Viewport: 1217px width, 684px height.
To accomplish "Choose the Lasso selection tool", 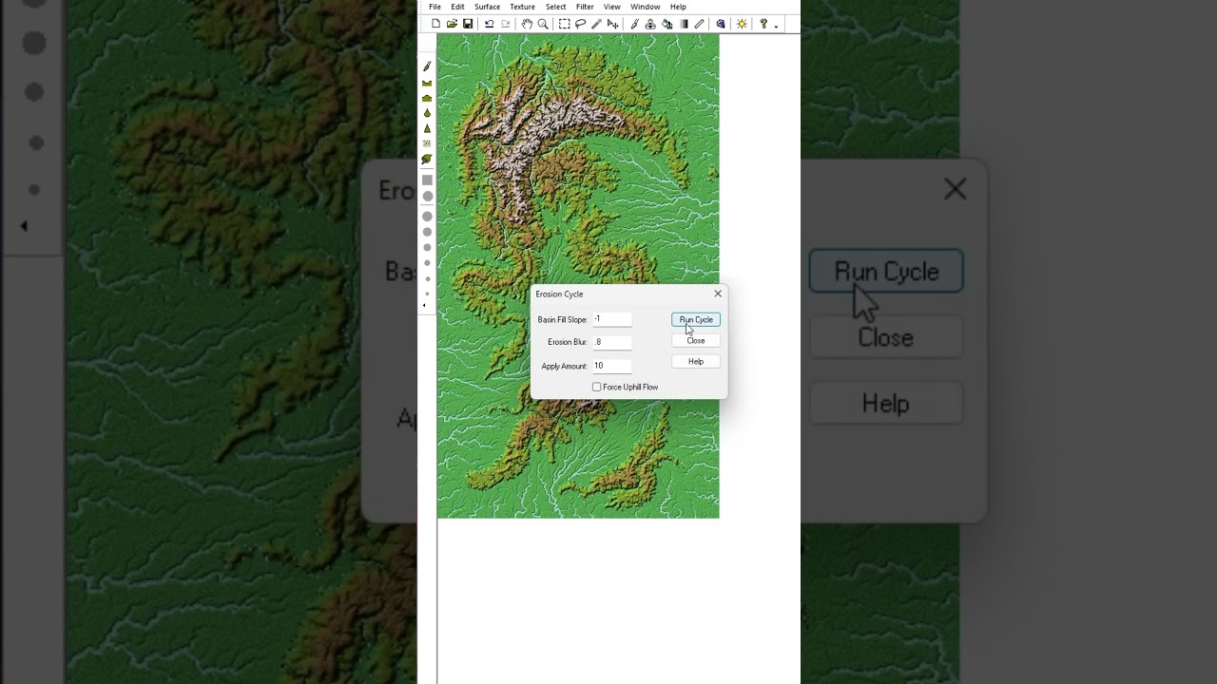I will (x=580, y=24).
